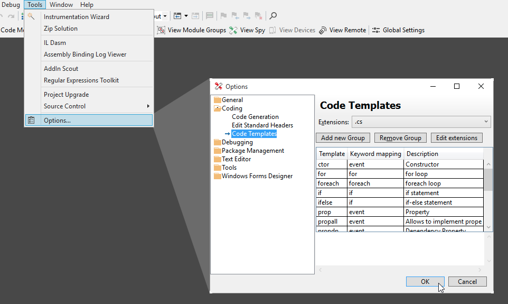Open Regular Expressions Toolkit
The height and width of the screenshot is (304, 508).
coord(89,80)
